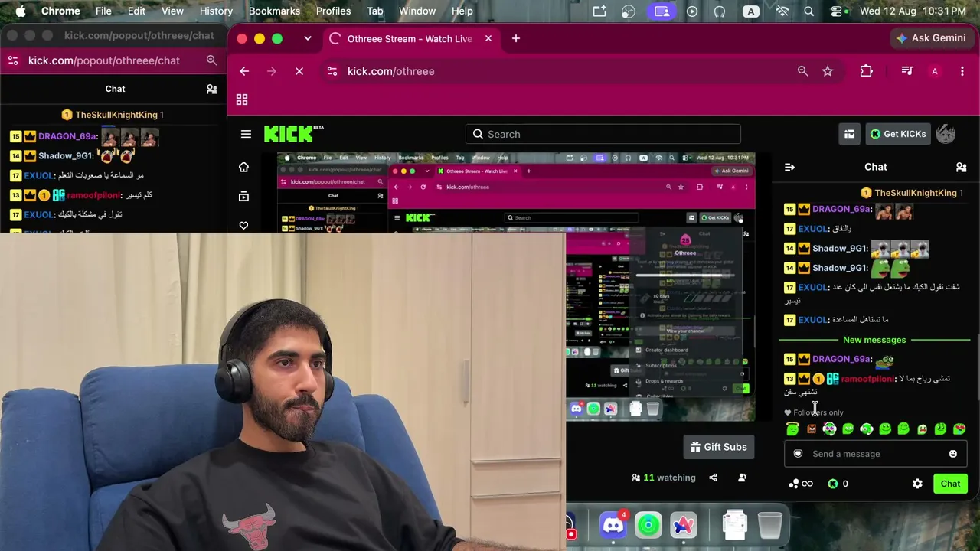Open the Chrome three-dot menu
This screenshot has width=980, height=551.
pos(962,71)
